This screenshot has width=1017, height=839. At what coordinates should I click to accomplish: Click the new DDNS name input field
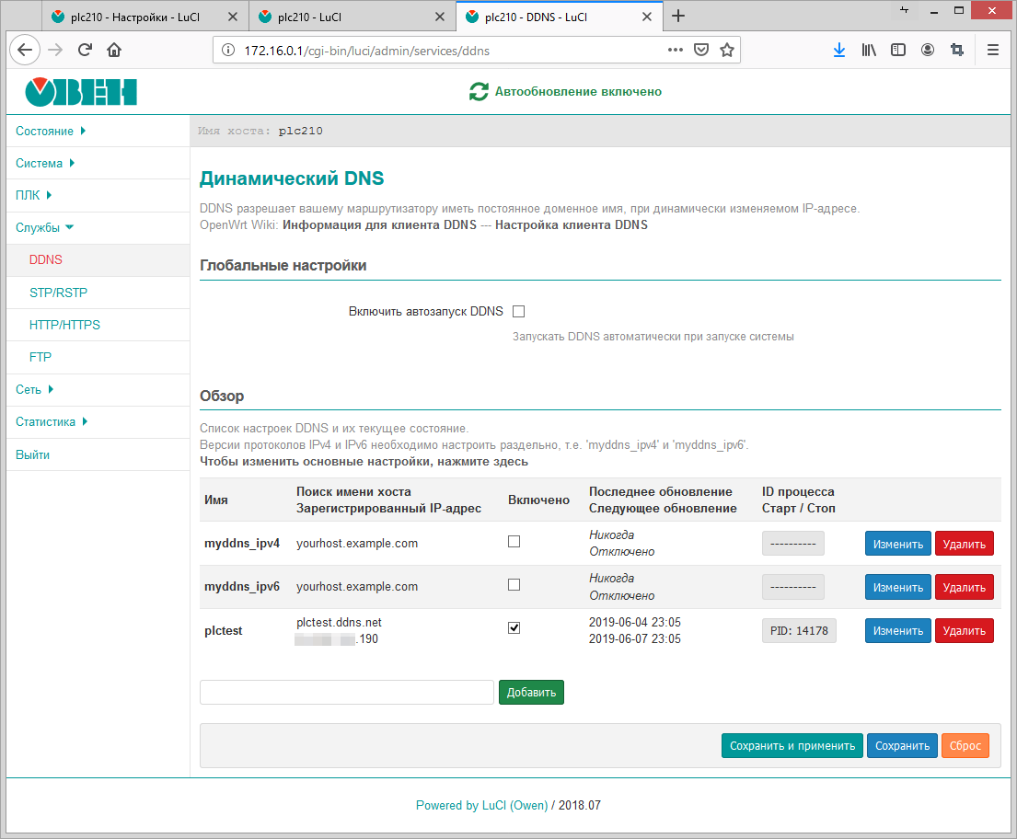(x=347, y=693)
